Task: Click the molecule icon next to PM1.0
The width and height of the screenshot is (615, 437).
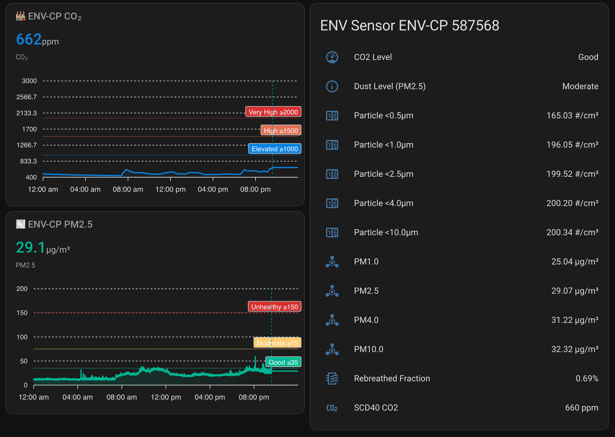Action: [x=332, y=262]
